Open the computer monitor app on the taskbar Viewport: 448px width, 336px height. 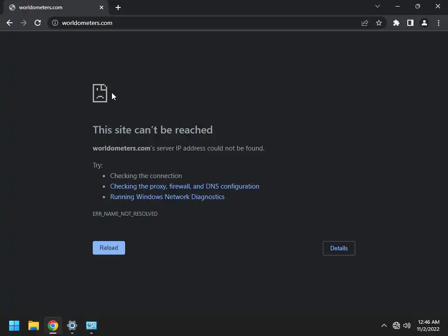[91, 325]
